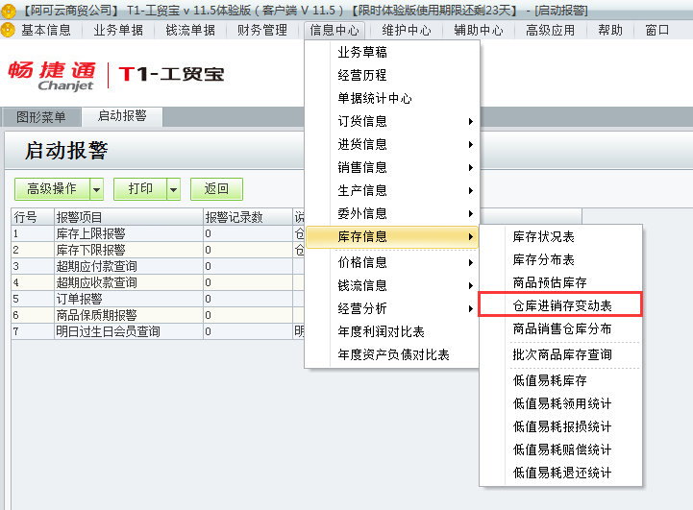Click the 行号 column header
The height and width of the screenshot is (510, 693).
click(x=33, y=217)
